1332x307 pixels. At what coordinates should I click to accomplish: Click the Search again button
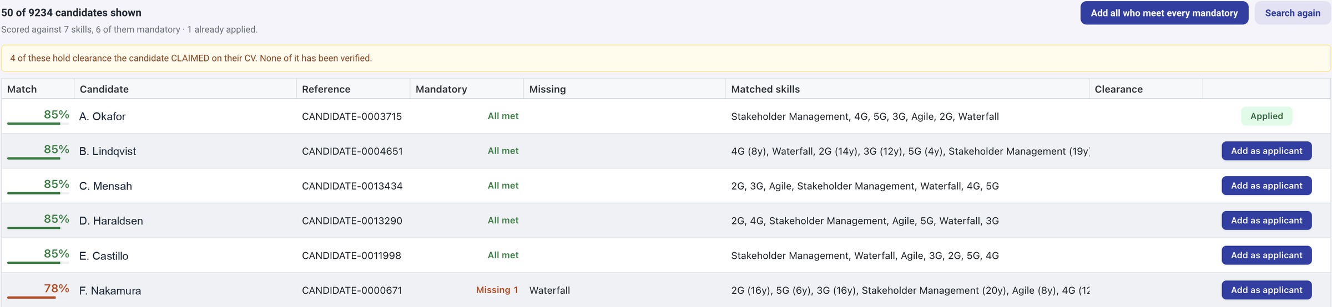pos(1293,13)
